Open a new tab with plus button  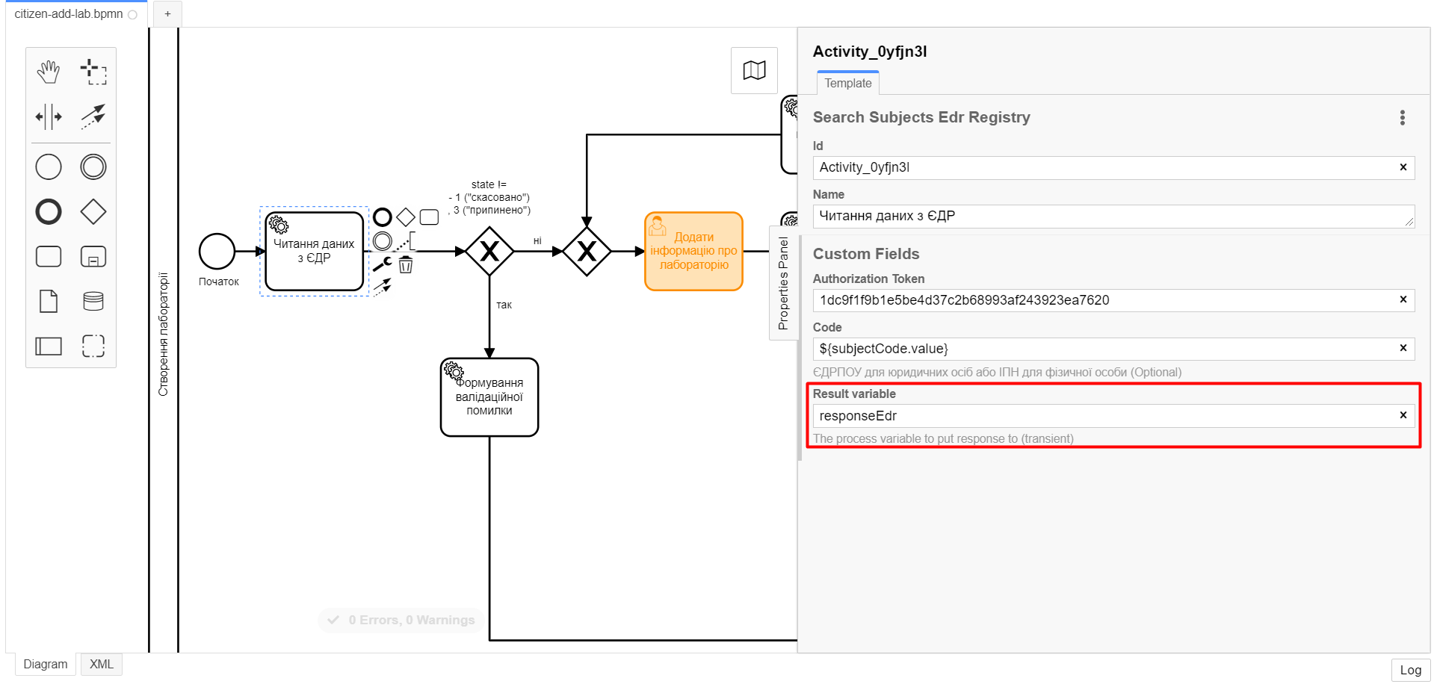click(x=167, y=13)
